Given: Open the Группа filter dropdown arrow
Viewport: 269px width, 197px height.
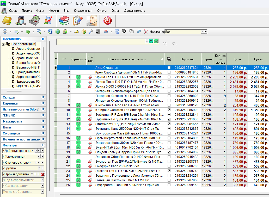Looking at the screenshot, I should (x=39, y=168).
